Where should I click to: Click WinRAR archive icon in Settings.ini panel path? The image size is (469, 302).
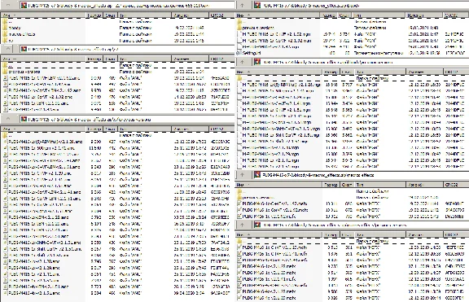(x=257, y=5)
